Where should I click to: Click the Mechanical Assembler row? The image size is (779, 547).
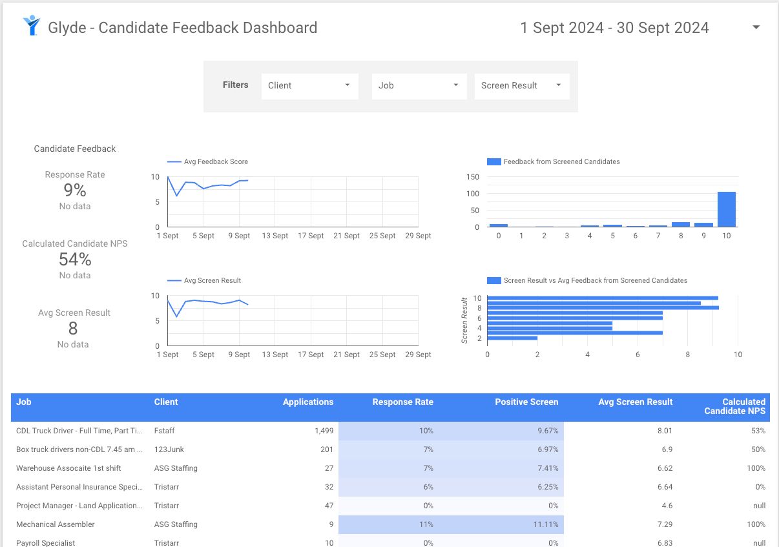click(56, 524)
